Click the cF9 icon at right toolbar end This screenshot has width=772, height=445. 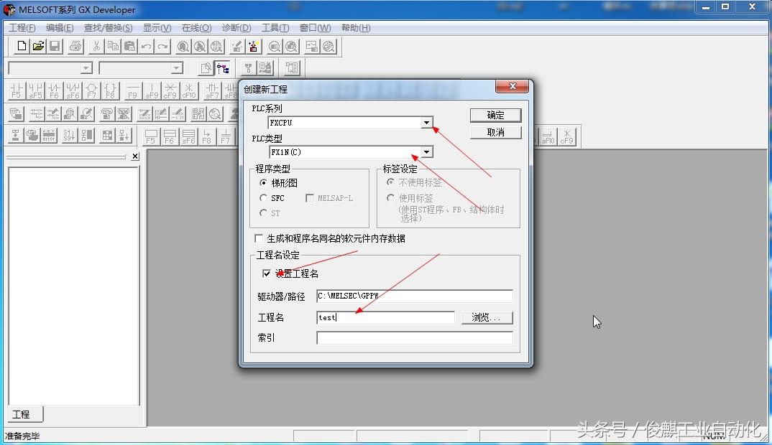tap(566, 136)
